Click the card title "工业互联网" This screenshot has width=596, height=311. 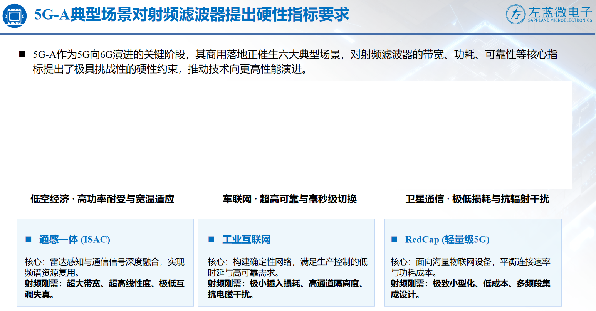247,239
